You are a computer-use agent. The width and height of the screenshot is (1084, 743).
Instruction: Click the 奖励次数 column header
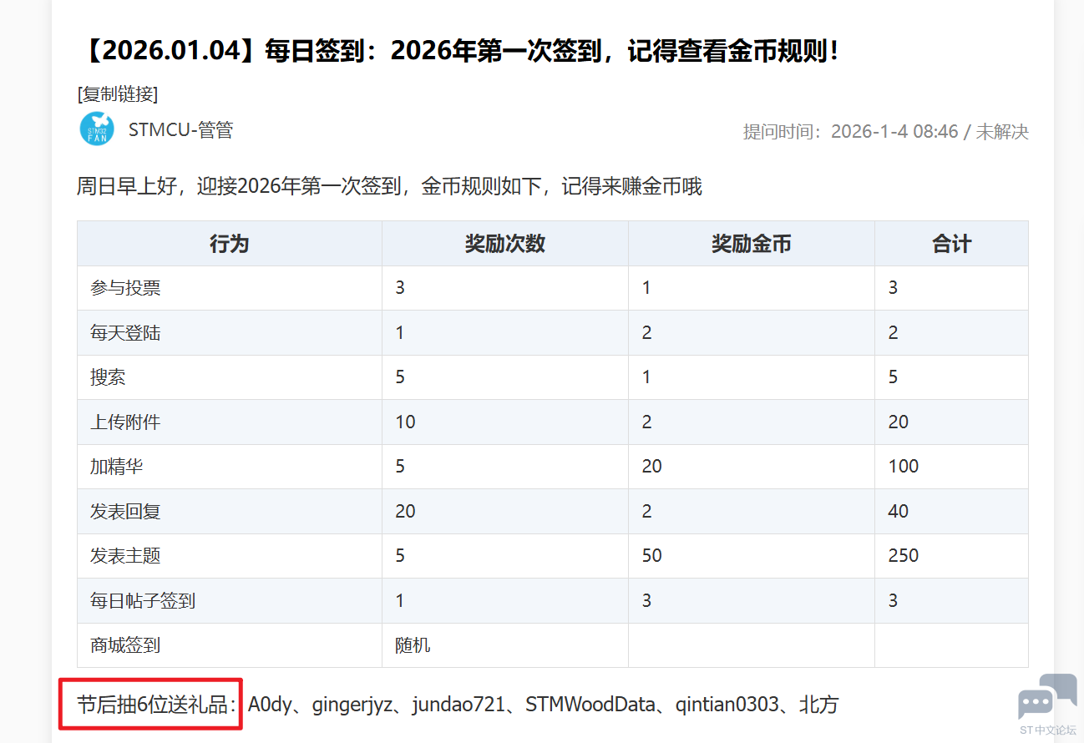pyautogui.click(x=504, y=244)
